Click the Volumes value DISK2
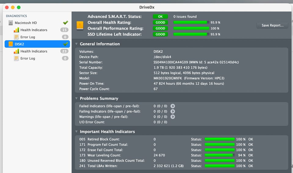This screenshot has height=173, width=293. pyautogui.click(x=158, y=52)
